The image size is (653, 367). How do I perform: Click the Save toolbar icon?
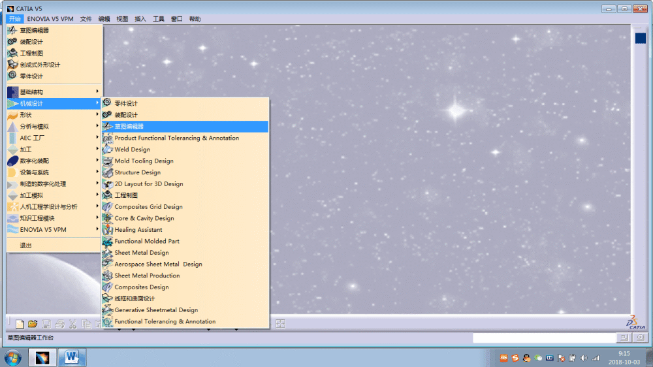46,324
